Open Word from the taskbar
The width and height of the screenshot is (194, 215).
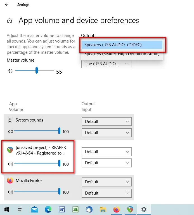tap(62, 209)
